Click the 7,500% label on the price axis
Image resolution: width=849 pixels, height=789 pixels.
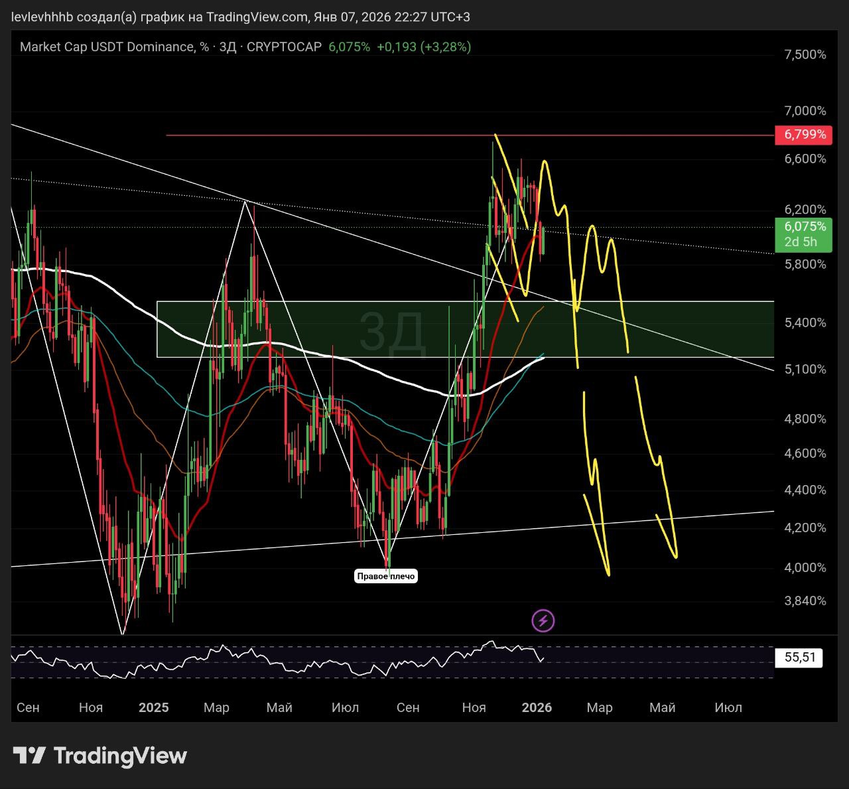tap(805, 54)
